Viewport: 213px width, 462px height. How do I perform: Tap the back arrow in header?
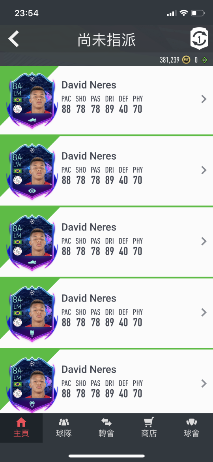click(13, 39)
